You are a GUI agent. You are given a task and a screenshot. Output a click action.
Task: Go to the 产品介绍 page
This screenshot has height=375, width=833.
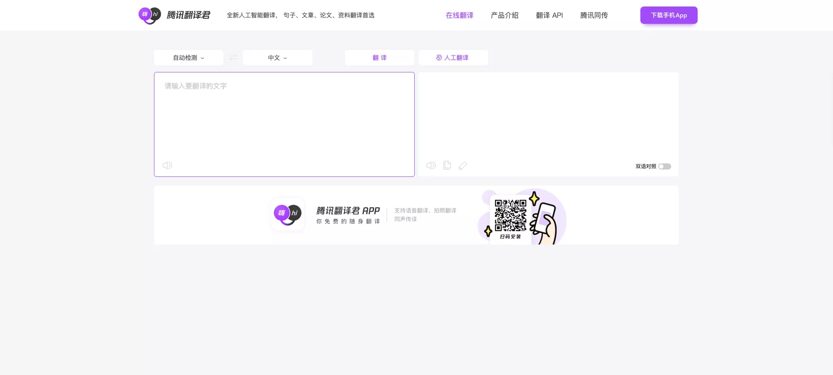(504, 15)
